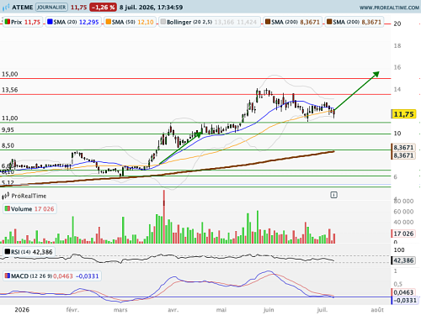The height and width of the screenshot is (315, 421).
Task: Click the Volume indicator color icon
Action: tap(8, 208)
